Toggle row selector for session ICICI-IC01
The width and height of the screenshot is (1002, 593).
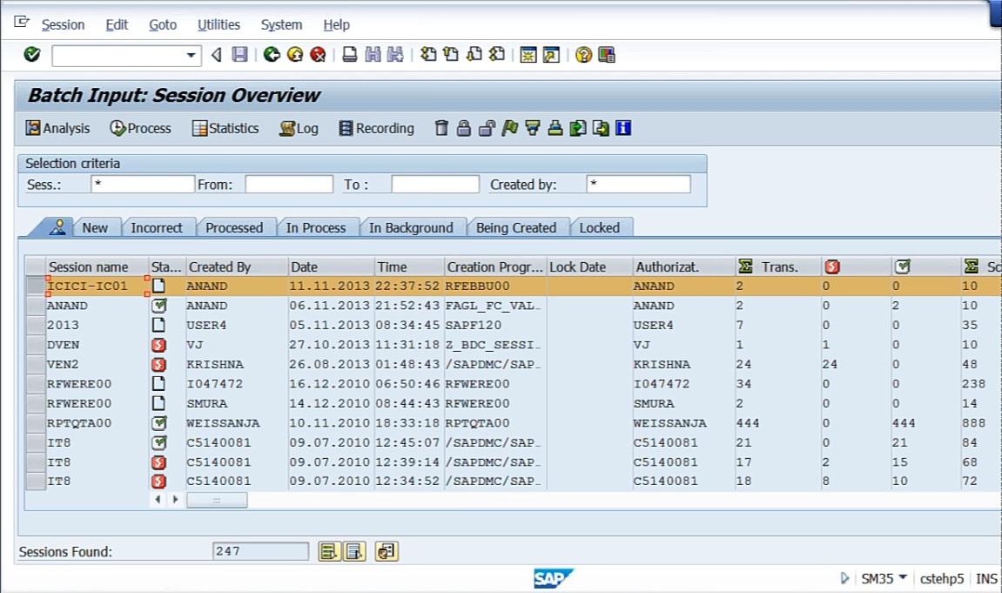click(x=36, y=286)
